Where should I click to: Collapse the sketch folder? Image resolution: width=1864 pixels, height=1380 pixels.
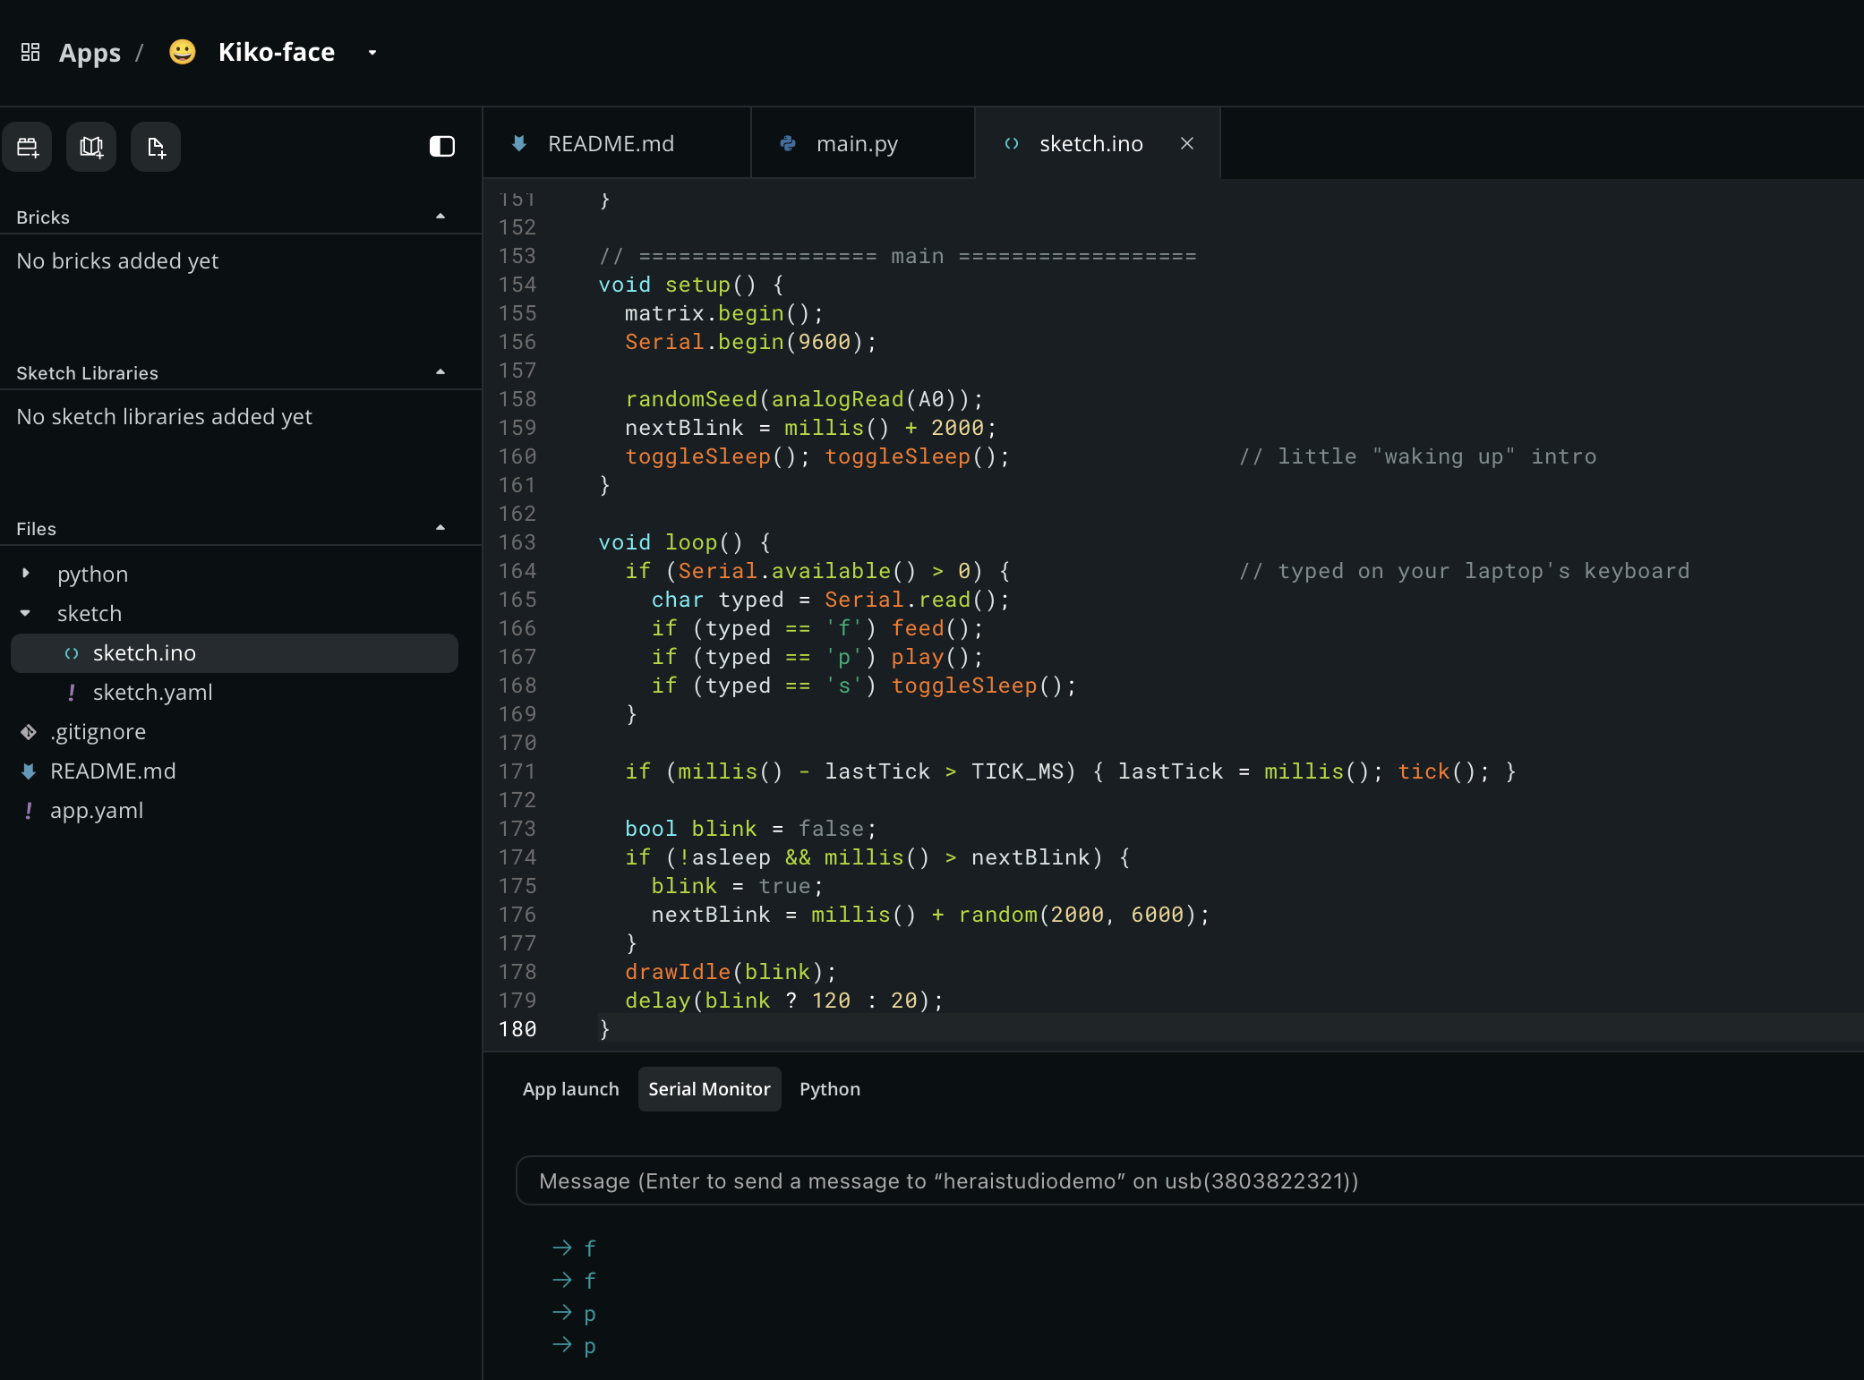point(26,613)
